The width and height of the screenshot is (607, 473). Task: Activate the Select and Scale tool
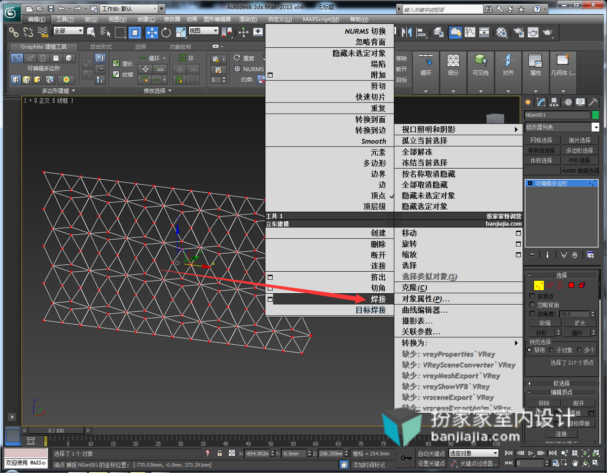point(180,33)
